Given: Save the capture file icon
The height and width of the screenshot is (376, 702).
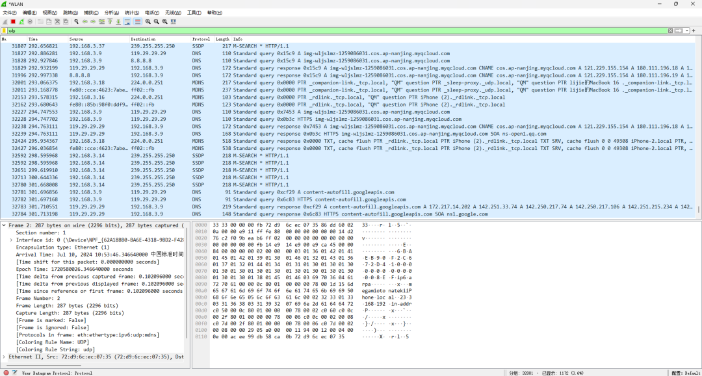Looking at the screenshot, I should [x=49, y=21].
